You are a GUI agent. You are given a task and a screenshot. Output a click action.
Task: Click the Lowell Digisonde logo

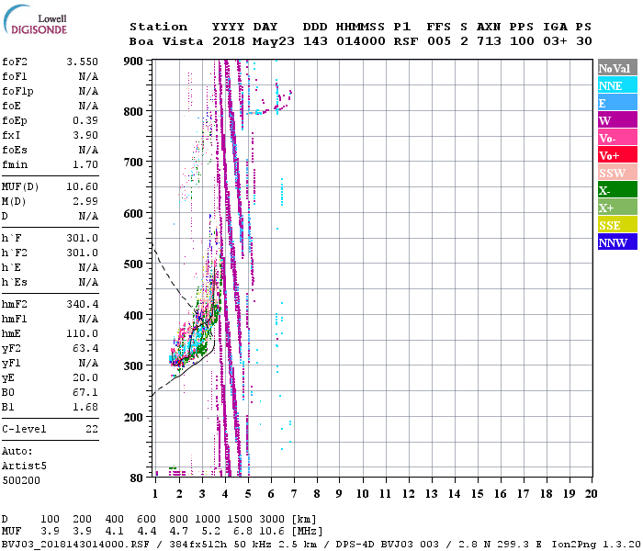[x=35, y=20]
